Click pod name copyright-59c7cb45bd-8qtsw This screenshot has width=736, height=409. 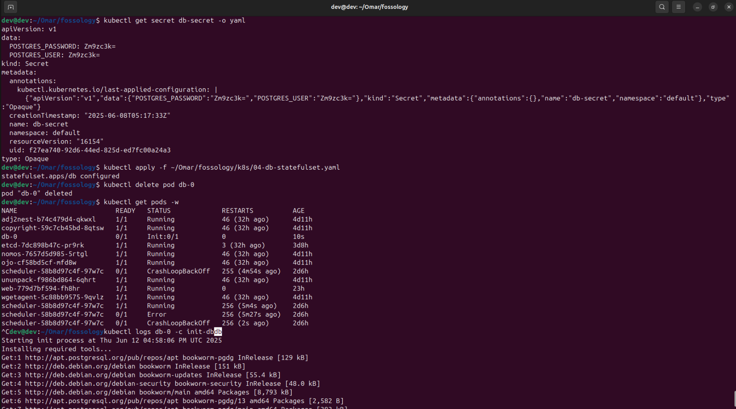click(52, 228)
